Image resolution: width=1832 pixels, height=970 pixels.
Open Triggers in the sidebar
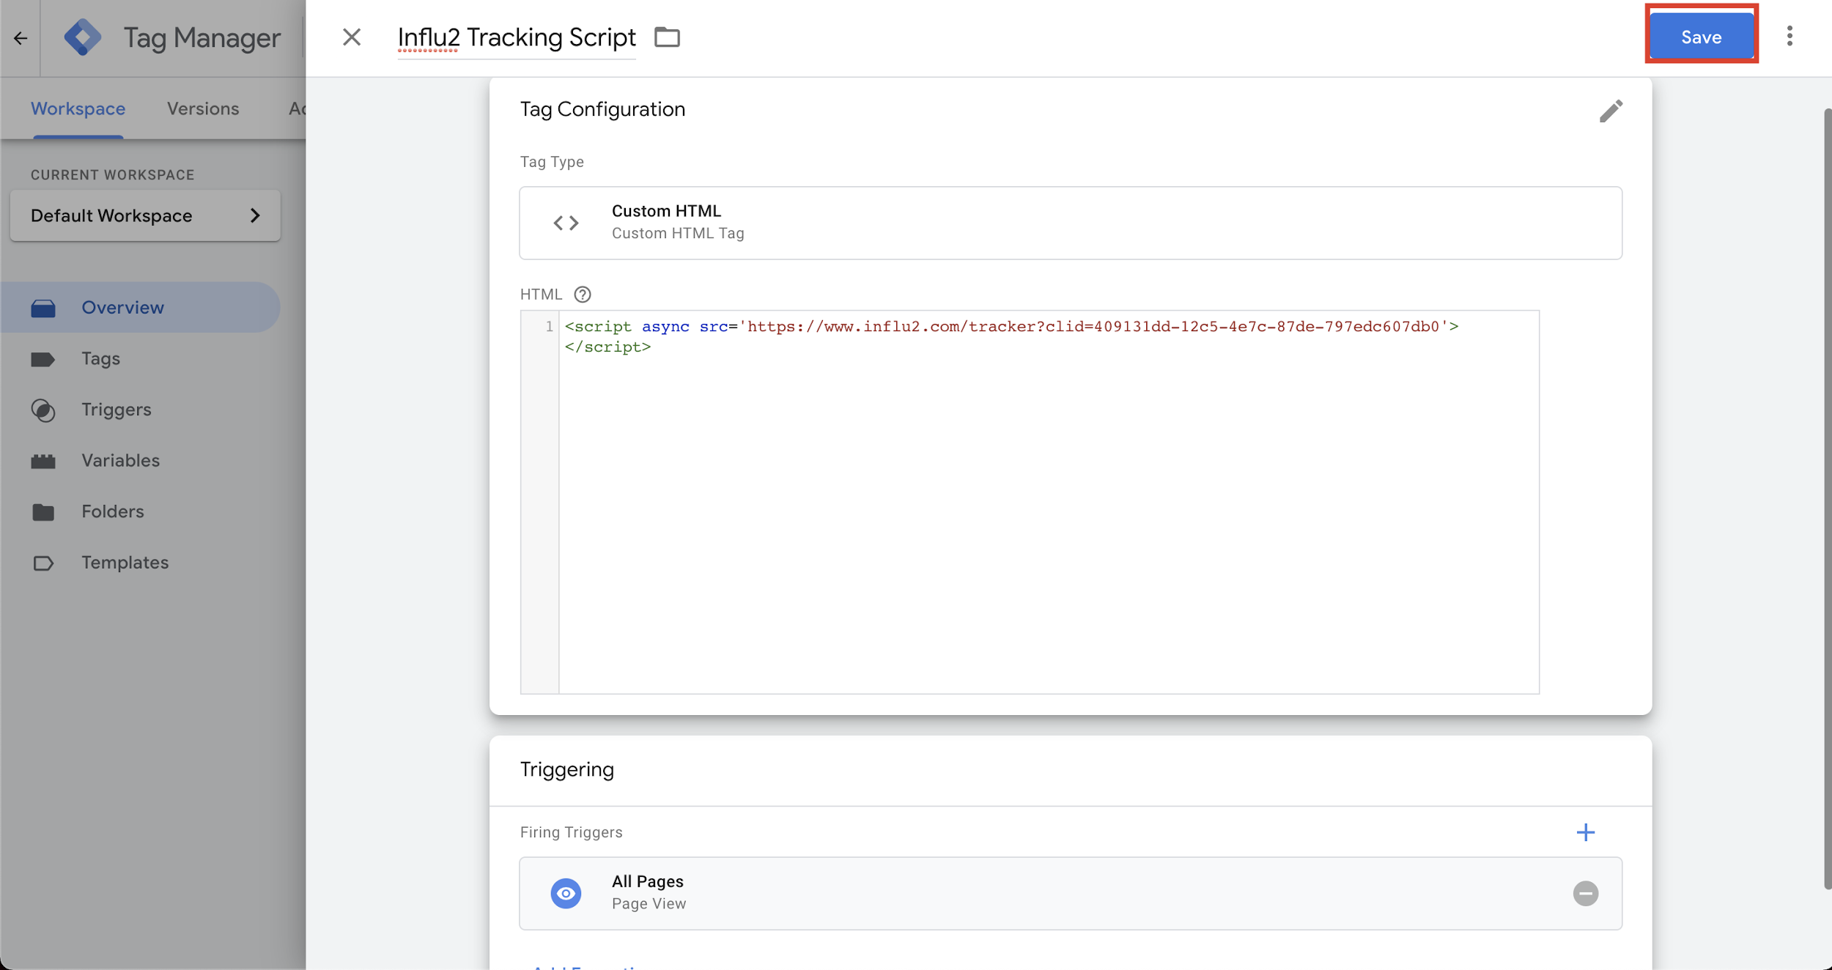116,410
